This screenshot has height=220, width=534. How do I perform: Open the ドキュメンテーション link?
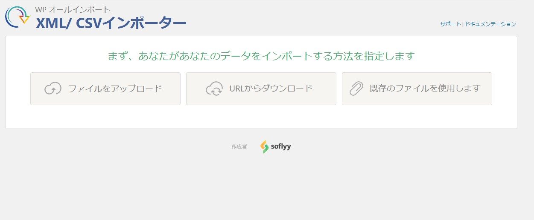(490, 24)
